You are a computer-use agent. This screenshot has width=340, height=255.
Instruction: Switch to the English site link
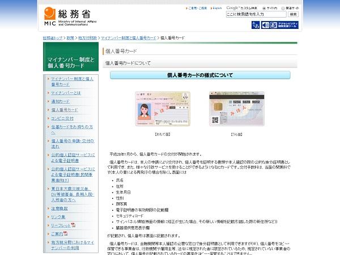217,8
